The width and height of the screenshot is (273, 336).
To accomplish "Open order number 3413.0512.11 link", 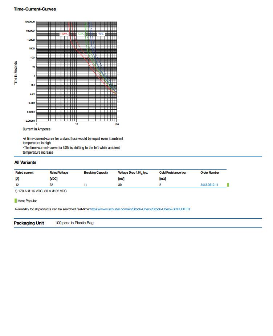I will (209, 185).
